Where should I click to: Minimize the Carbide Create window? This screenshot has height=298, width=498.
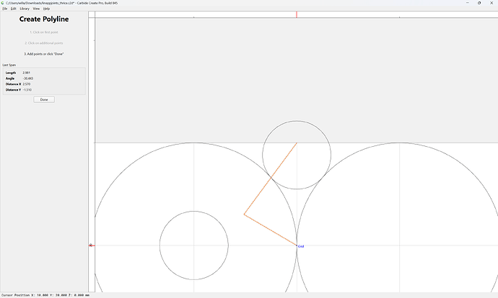click(467, 3)
